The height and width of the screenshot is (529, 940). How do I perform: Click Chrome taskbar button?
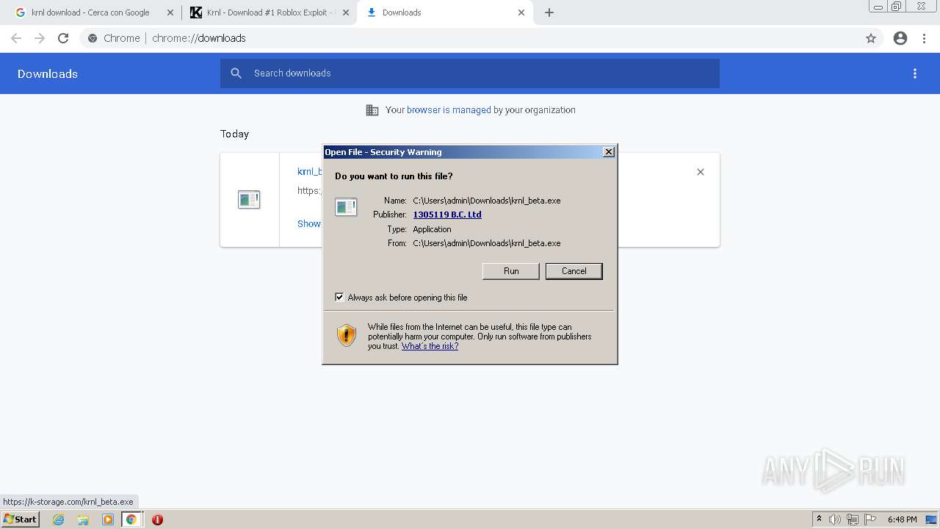click(131, 519)
